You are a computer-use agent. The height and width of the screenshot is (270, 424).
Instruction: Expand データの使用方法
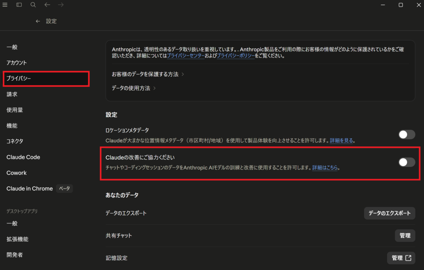pyautogui.click(x=134, y=88)
